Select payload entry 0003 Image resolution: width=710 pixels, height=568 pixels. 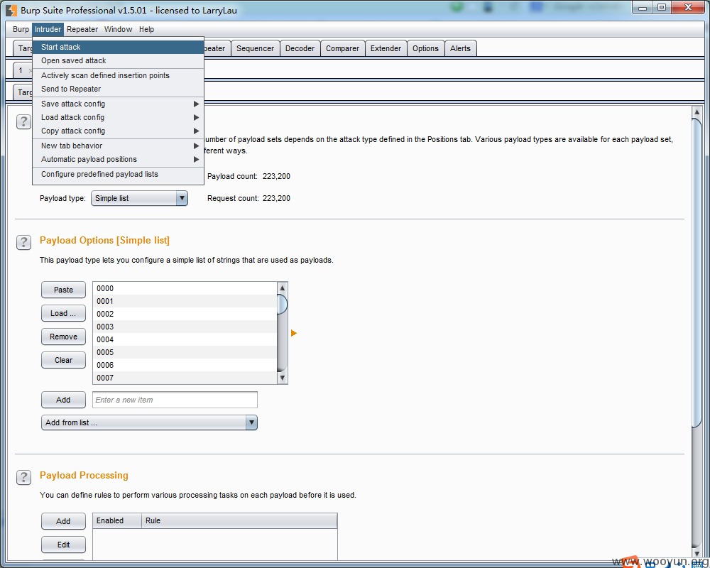pos(185,327)
